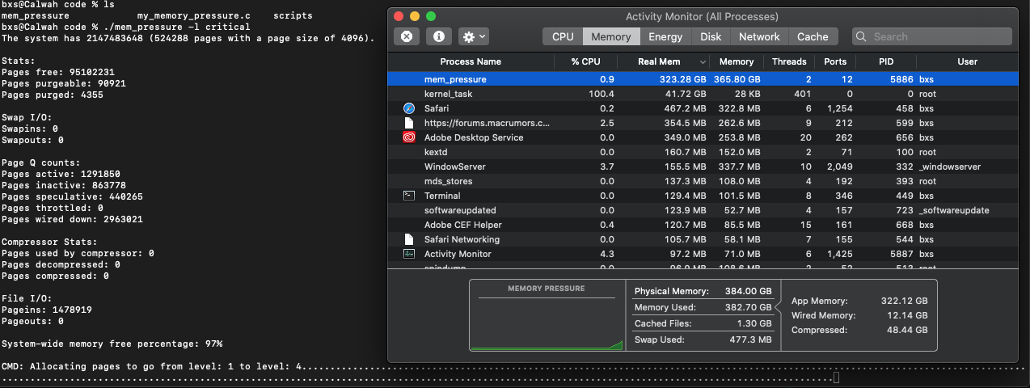This screenshot has height=388, width=1030.
Task: Click the Adobe Desktop Service icon
Action: (408, 137)
